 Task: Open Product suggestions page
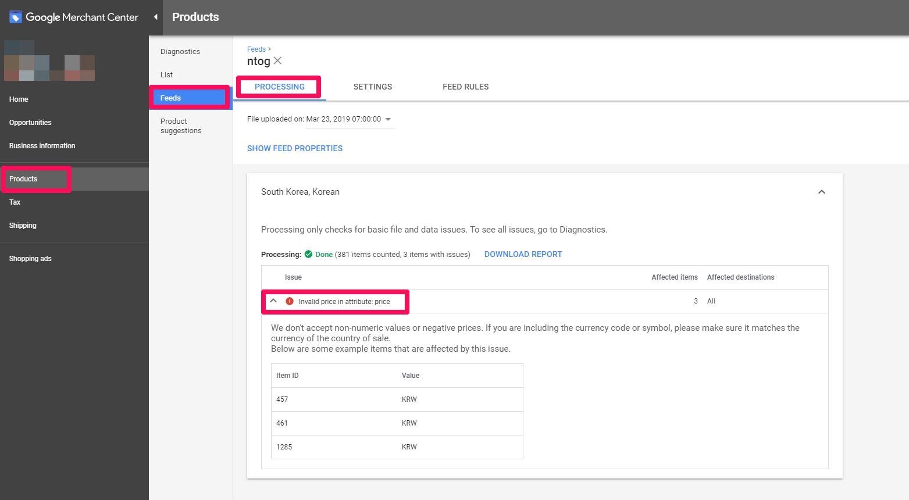coord(181,126)
